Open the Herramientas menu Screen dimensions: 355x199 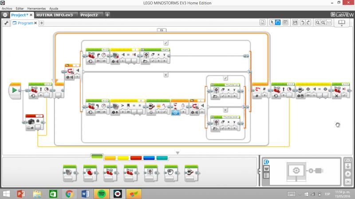click(x=36, y=8)
